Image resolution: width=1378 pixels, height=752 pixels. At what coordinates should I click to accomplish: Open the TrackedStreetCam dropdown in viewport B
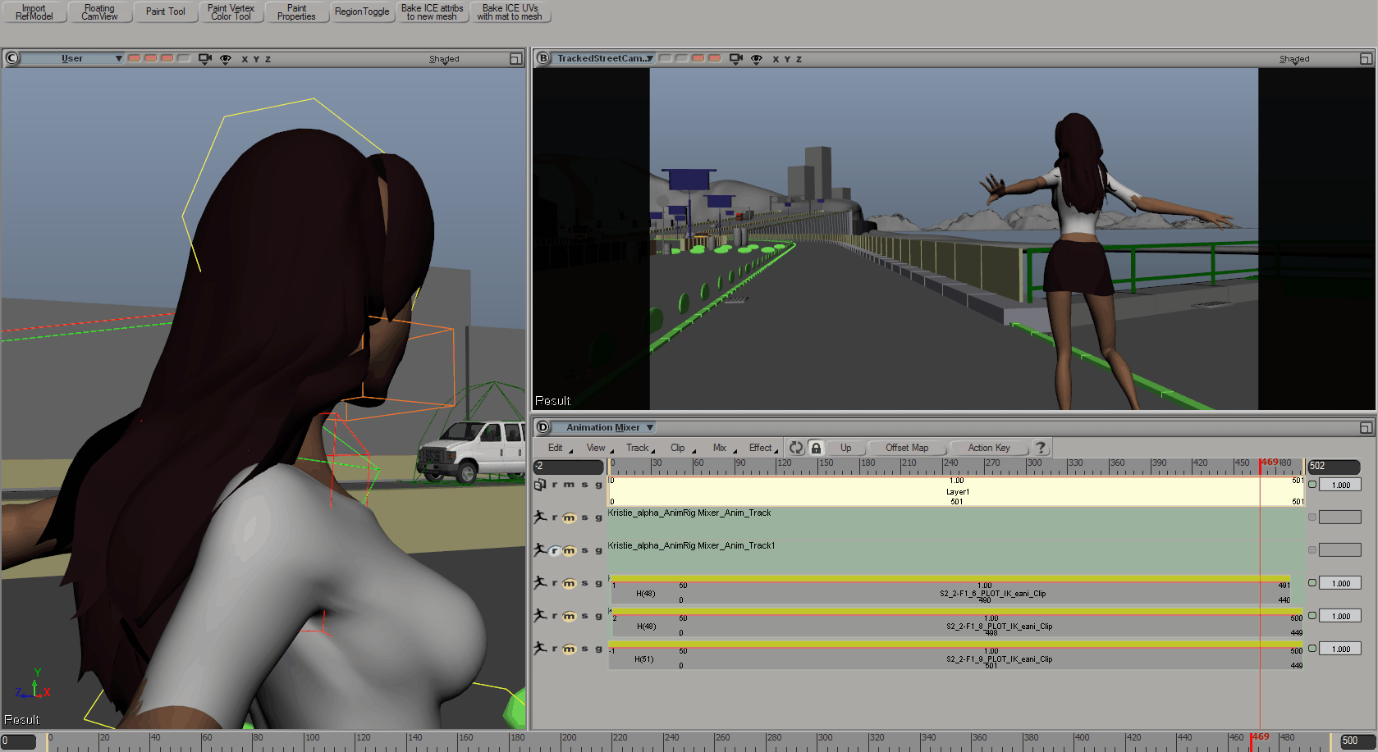[x=605, y=58]
